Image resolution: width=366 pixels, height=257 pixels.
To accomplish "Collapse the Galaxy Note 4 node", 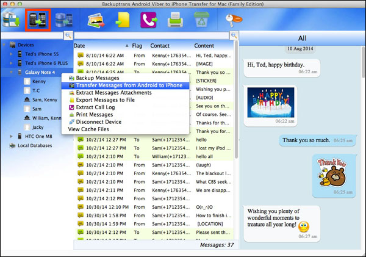I will 11,72.
